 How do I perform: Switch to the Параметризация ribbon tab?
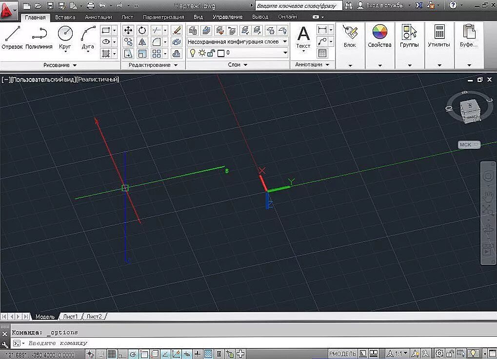[x=163, y=17]
